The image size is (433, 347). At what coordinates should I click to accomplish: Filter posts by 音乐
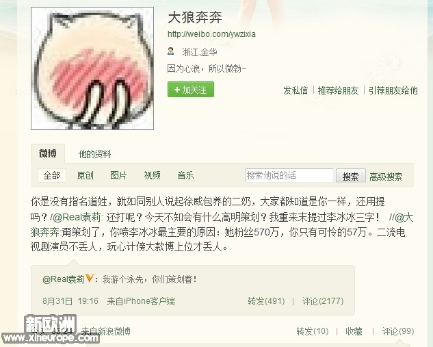[185, 175]
